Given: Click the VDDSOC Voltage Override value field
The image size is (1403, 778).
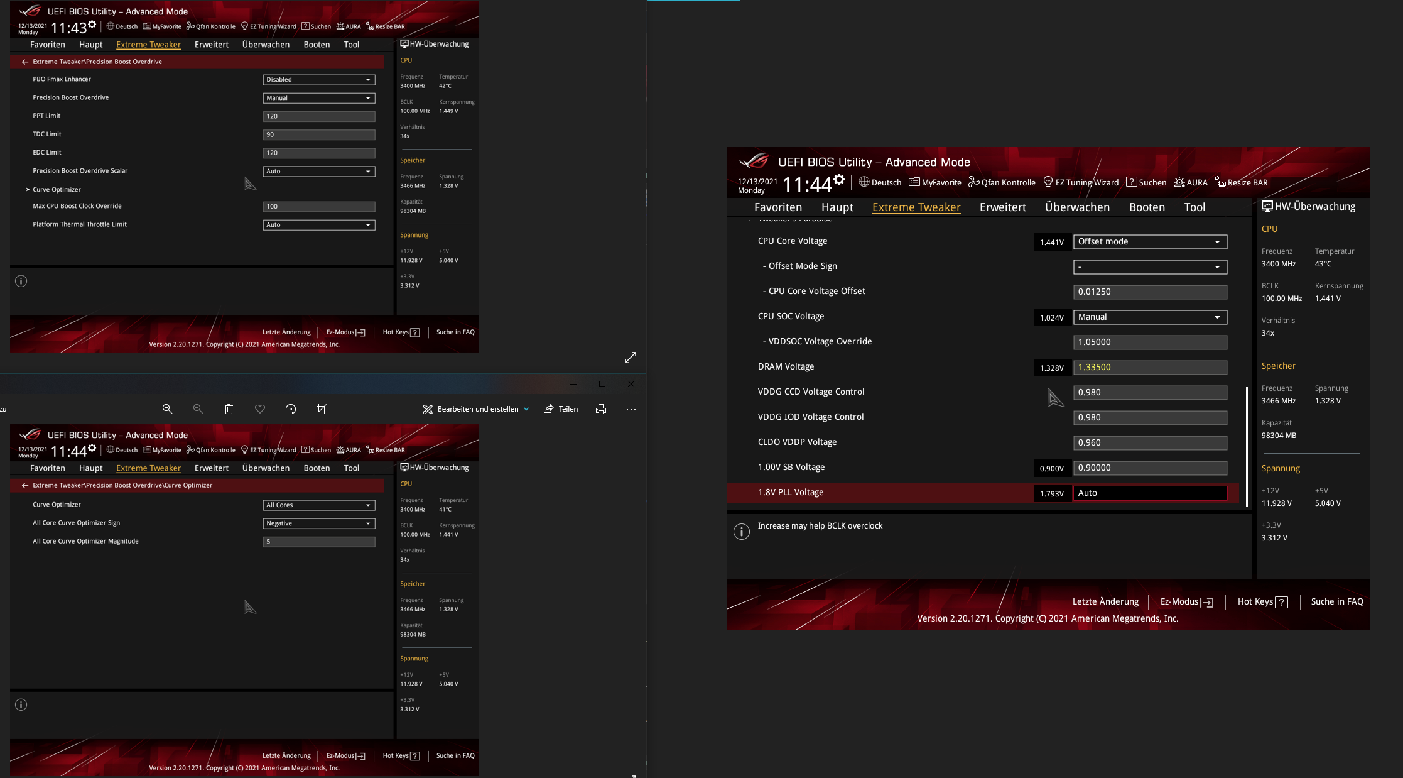Looking at the screenshot, I should 1149,342.
